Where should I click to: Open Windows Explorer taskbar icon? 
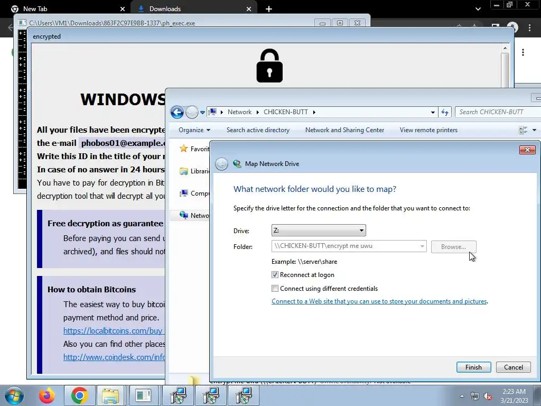pyautogui.click(x=110, y=395)
